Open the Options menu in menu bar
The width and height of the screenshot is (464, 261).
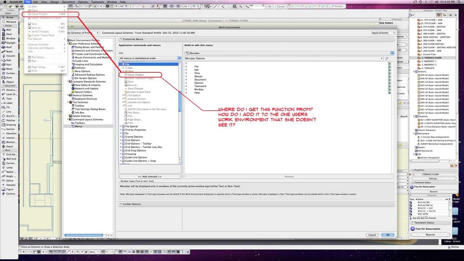pos(83,2)
